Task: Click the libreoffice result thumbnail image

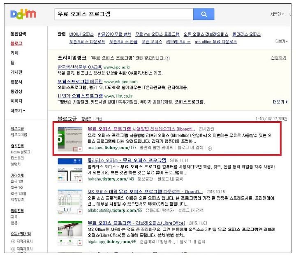Action: [70, 139]
